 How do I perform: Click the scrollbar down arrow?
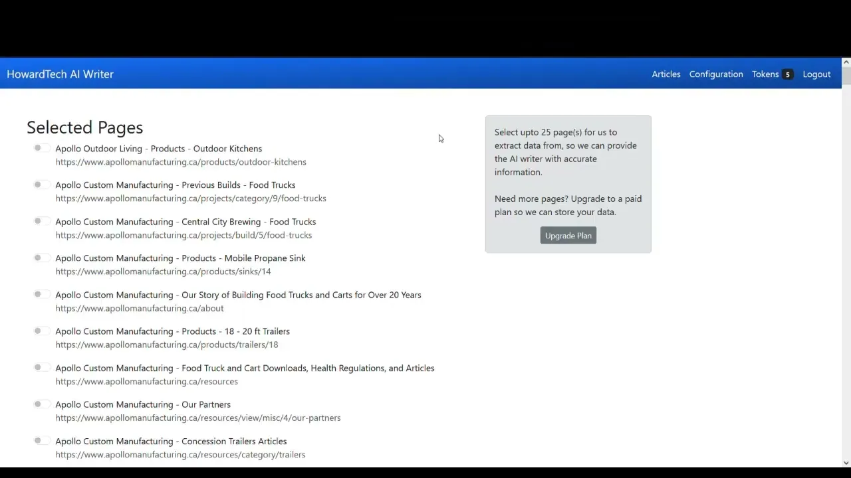[846, 463]
